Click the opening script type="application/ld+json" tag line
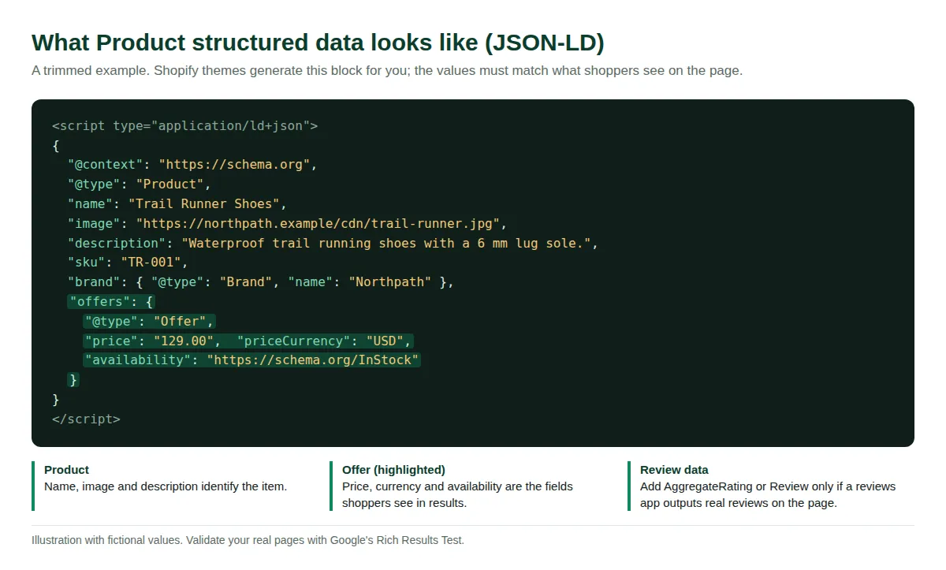The width and height of the screenshot is (946, 570). pos(184,125)
